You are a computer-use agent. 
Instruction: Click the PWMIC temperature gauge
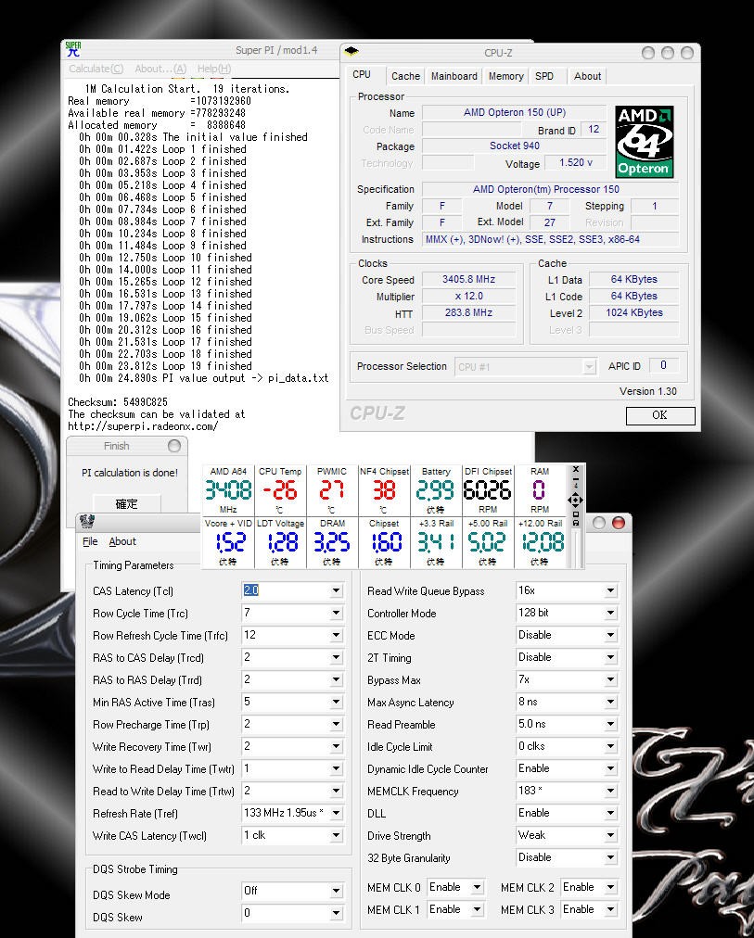tap(331, 490)
